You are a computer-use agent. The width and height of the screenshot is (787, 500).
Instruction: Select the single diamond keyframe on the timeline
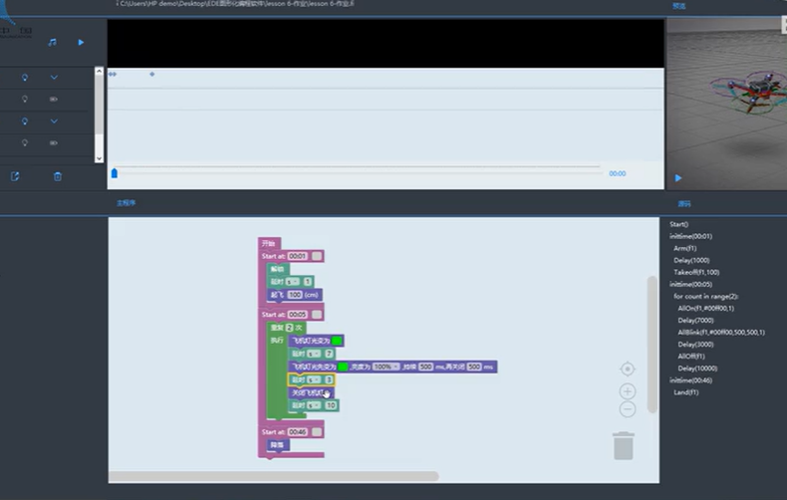[x=152, y=74]
